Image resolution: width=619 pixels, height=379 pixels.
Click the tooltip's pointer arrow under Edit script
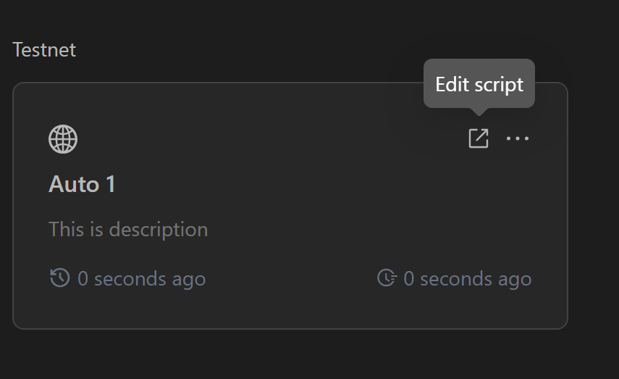coord(479,111)
